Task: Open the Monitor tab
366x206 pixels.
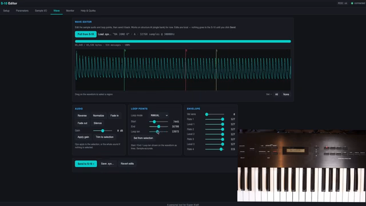Action: (70, 11)
